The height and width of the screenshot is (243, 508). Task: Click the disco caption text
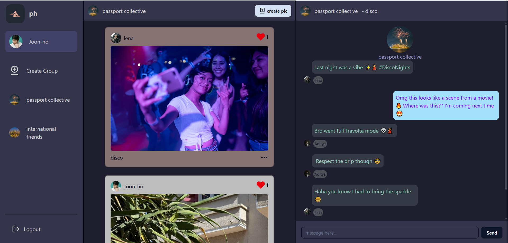pos(117,158)
